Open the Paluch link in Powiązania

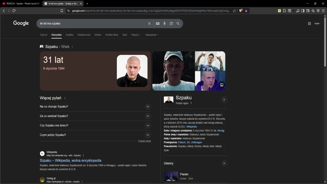point(182,142)
